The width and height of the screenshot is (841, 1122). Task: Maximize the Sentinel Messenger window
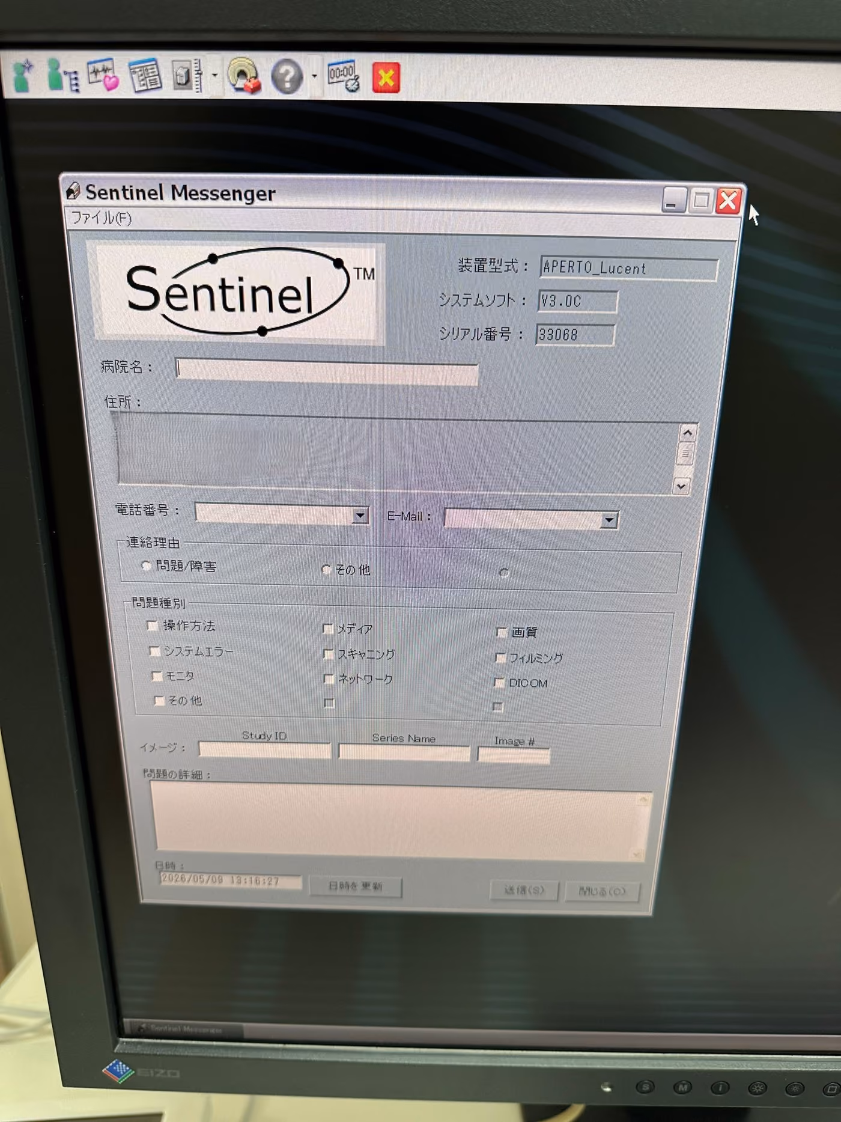(701, 200)
